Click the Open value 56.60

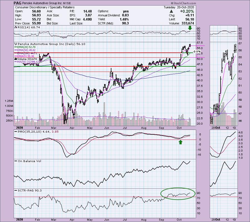tap(36, 11)
